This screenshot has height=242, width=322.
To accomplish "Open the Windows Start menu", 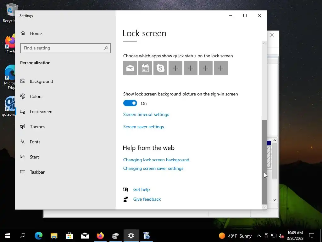I will click(x=8, y=236).
